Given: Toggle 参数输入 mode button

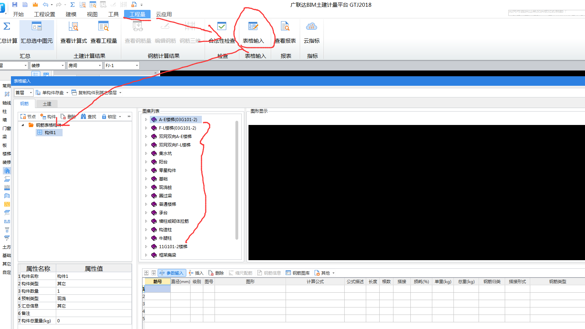Looking at the screenshot, I should click(x=172, y=273).
